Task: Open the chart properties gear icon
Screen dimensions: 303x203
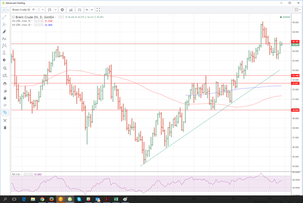Action: [62, 10]
